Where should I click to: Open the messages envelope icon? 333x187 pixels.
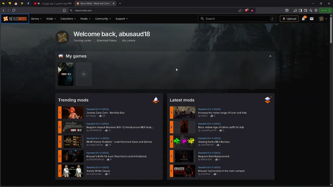tap(312, 19)
